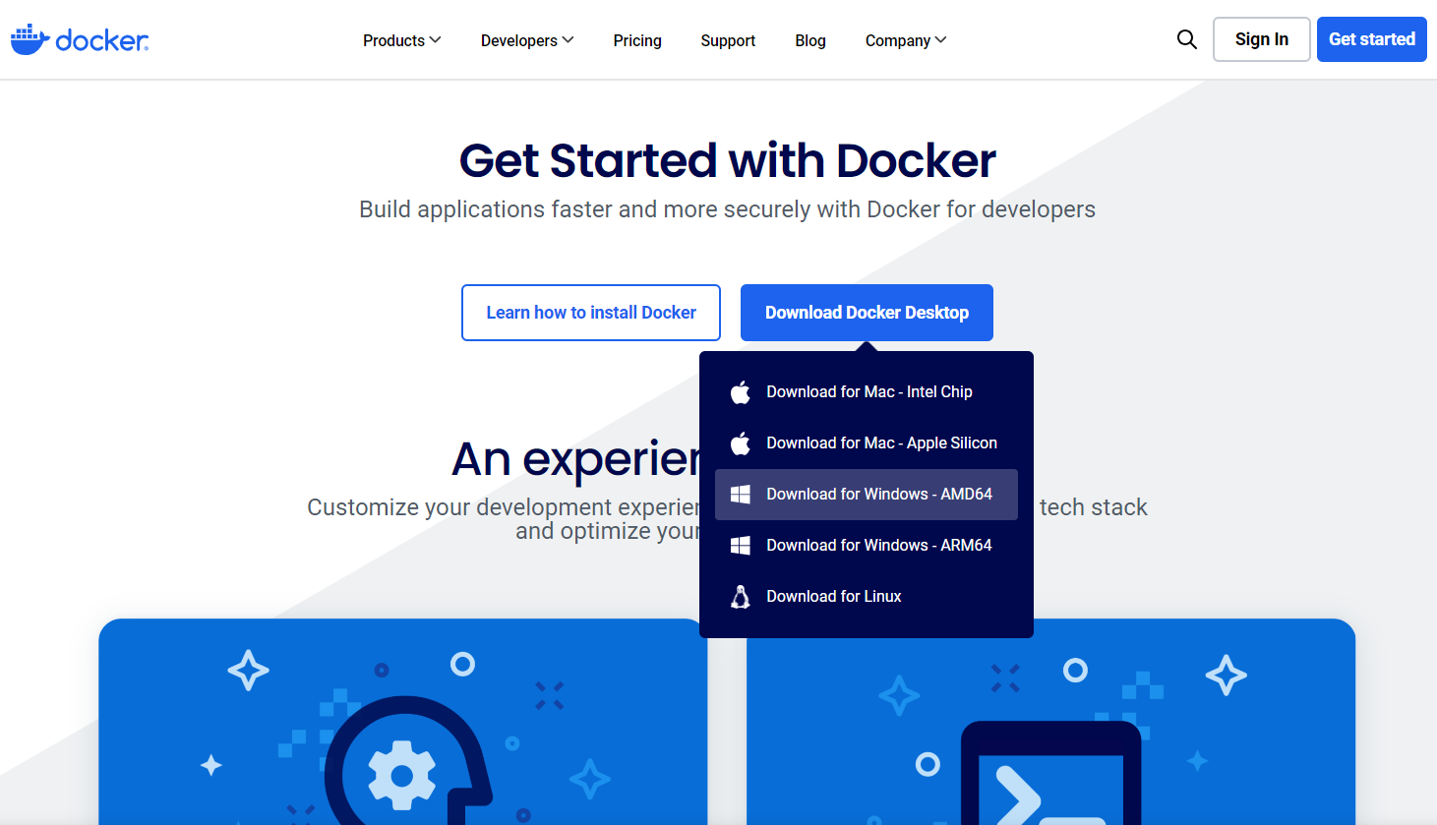
Task: Click Windows logo beside Windows AMD64
Action: tap(741, 495)
